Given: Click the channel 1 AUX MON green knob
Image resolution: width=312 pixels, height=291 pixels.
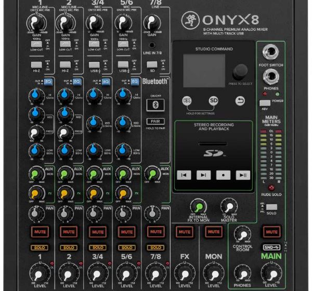Looking at the screenshot, I should click(36, 174).
